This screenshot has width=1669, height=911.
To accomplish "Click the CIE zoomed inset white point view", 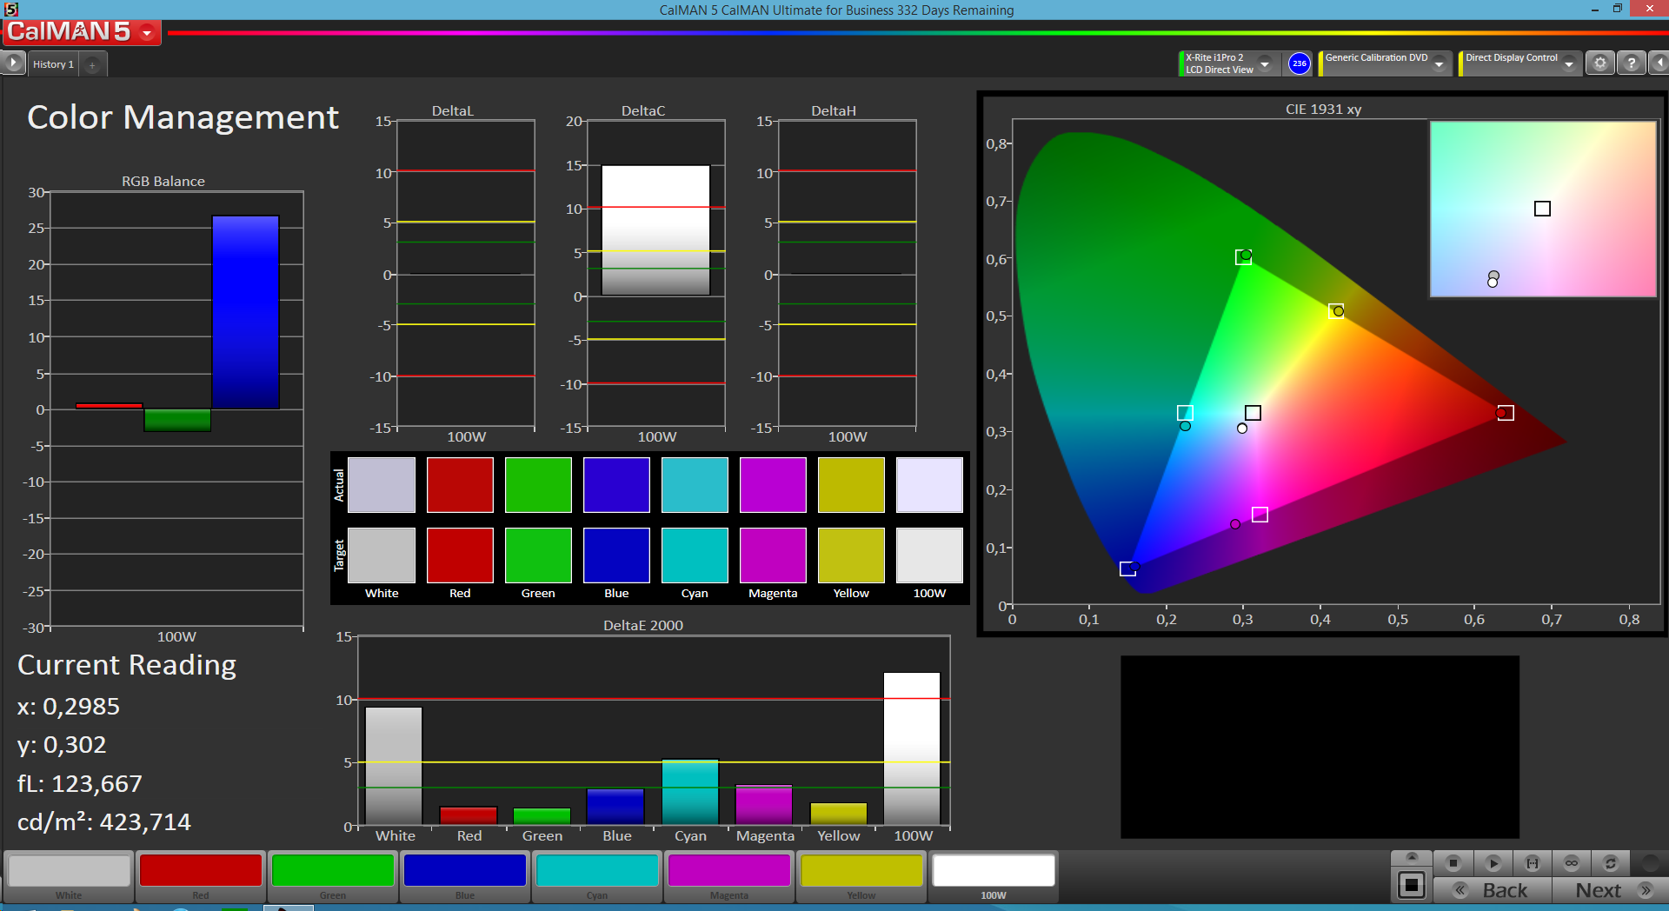I will point(1543,209).
